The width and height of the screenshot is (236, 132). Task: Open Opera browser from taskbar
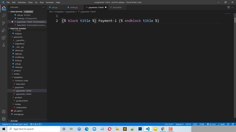click(110, 129)
